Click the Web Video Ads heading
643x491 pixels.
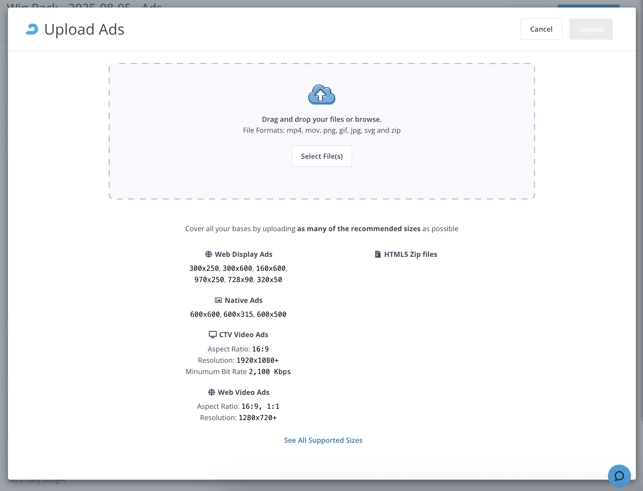coord(243,392)
